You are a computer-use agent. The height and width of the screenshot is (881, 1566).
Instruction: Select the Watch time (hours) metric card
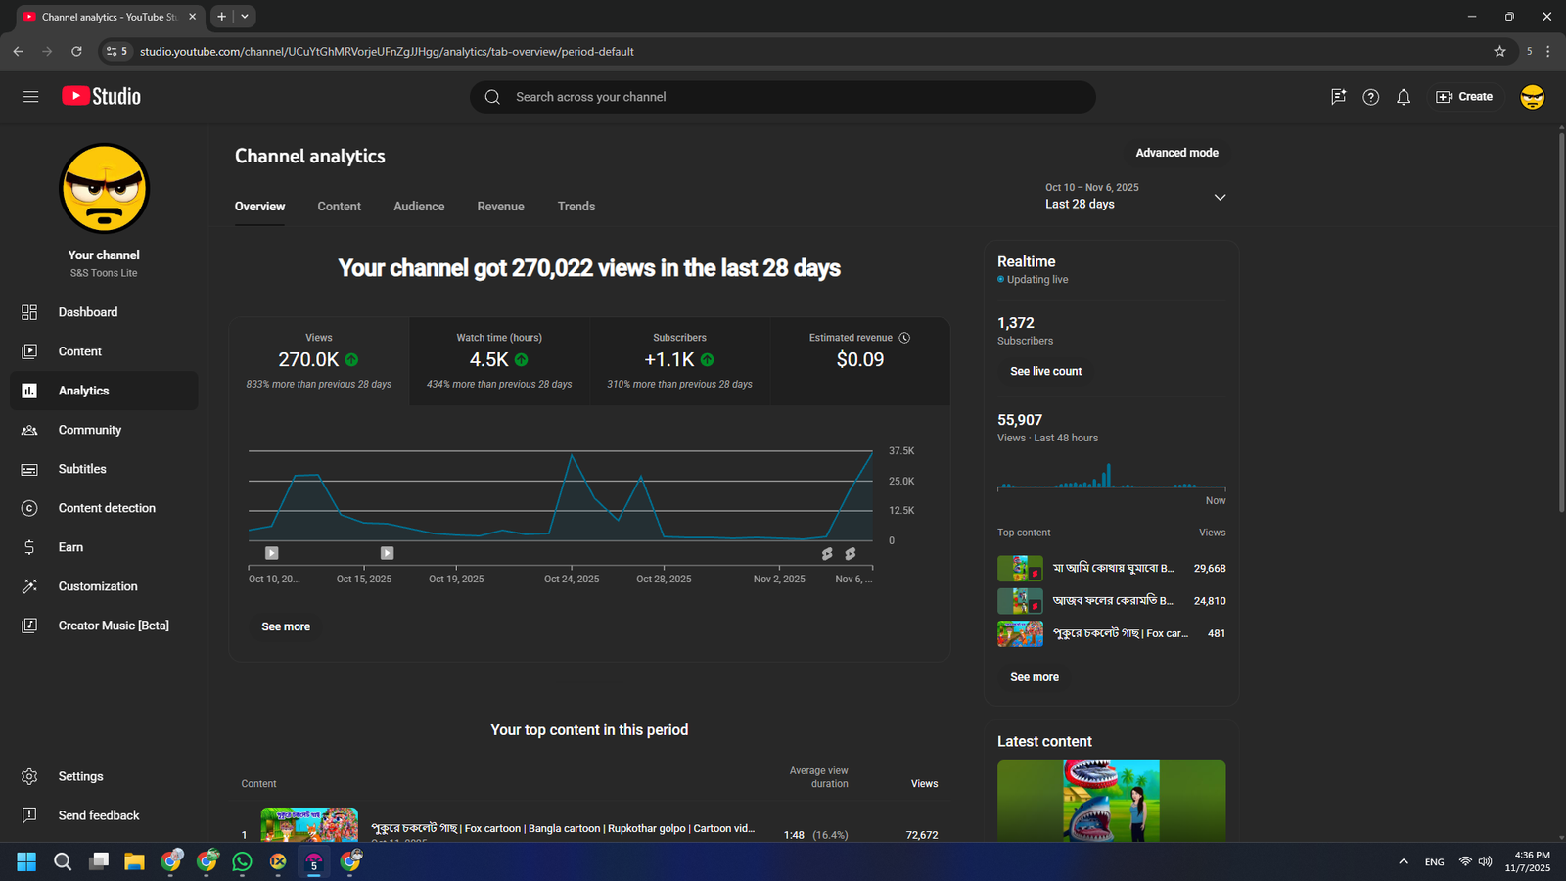point(499,360)
